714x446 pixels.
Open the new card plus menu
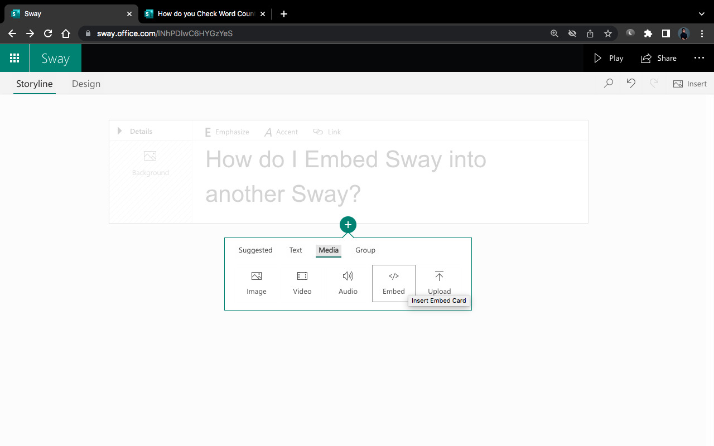click(348, 224)
